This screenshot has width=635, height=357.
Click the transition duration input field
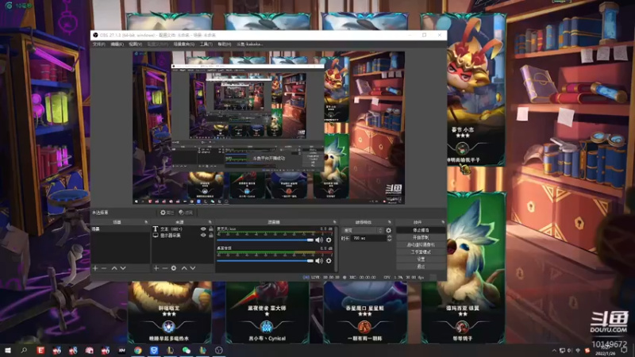tap(369, 239)
